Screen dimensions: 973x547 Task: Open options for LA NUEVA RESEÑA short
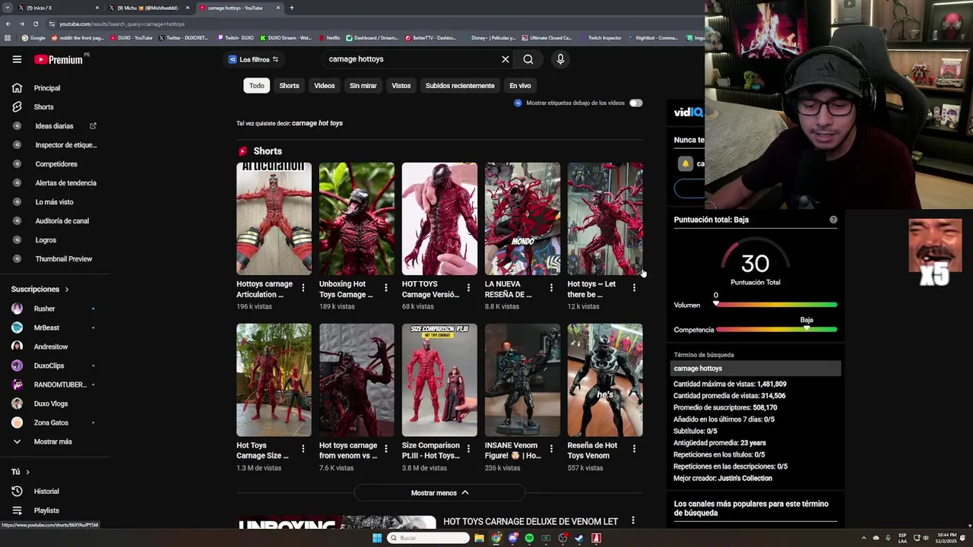coord(551,288)
